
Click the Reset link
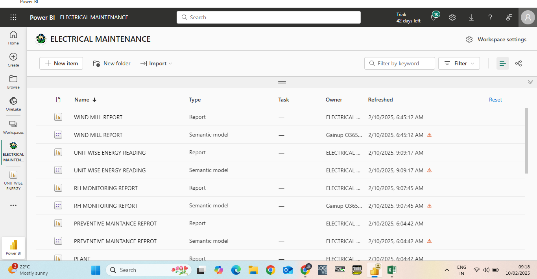(495, 100)
